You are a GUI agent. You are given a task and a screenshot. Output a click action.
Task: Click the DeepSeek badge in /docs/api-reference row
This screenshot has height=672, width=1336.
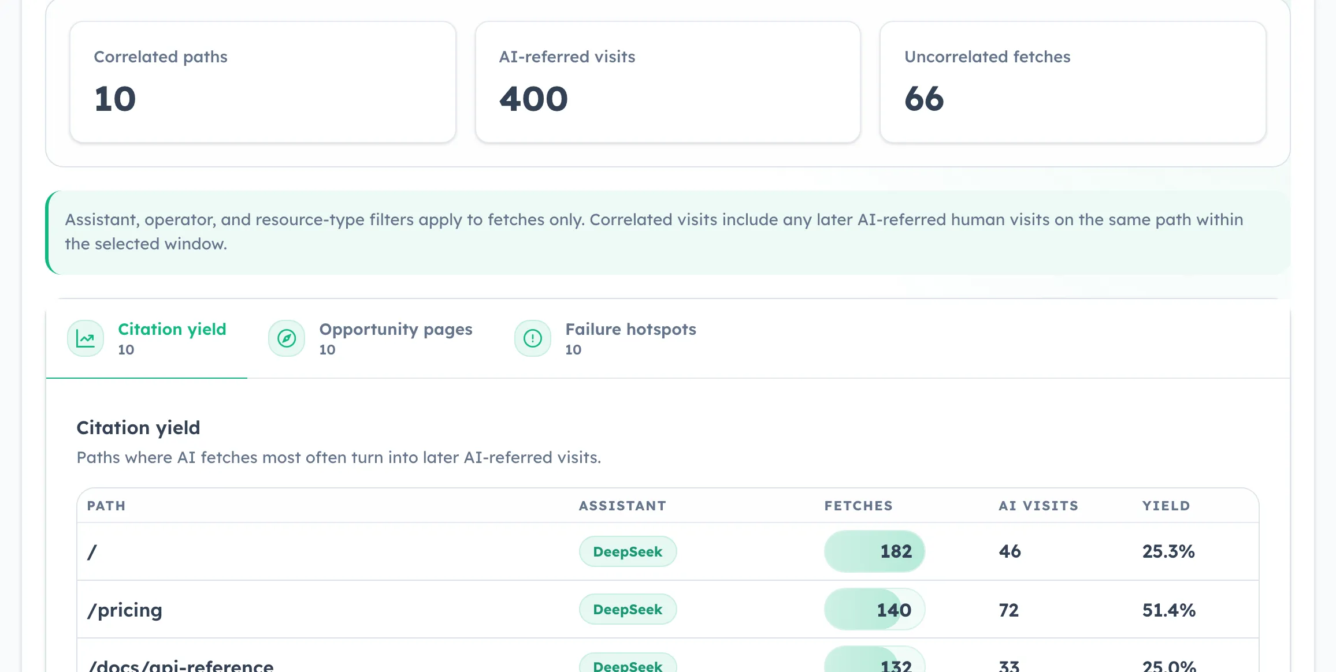tap(628, 663)
